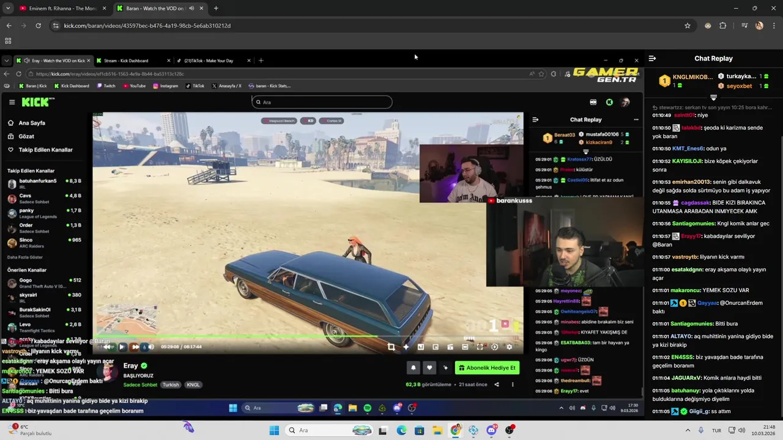The height and width of the screenshot is (440, 783).
Task: Click message 'Kngl komik anlar gec'
Action: coord(742,224)
